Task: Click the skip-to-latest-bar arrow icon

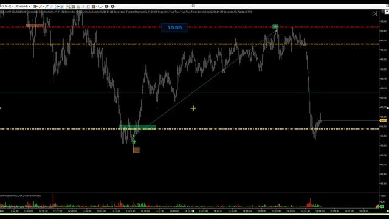Action: [374, 13]
